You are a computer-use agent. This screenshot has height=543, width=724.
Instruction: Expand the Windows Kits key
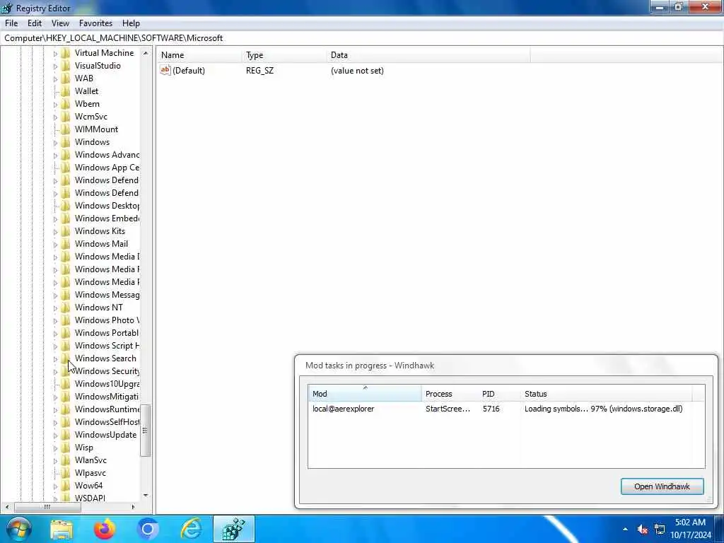[55, 232]
